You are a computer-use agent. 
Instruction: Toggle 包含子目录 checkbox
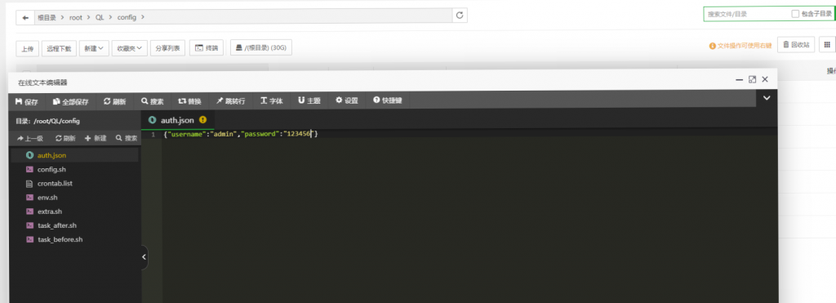point(795,14)
